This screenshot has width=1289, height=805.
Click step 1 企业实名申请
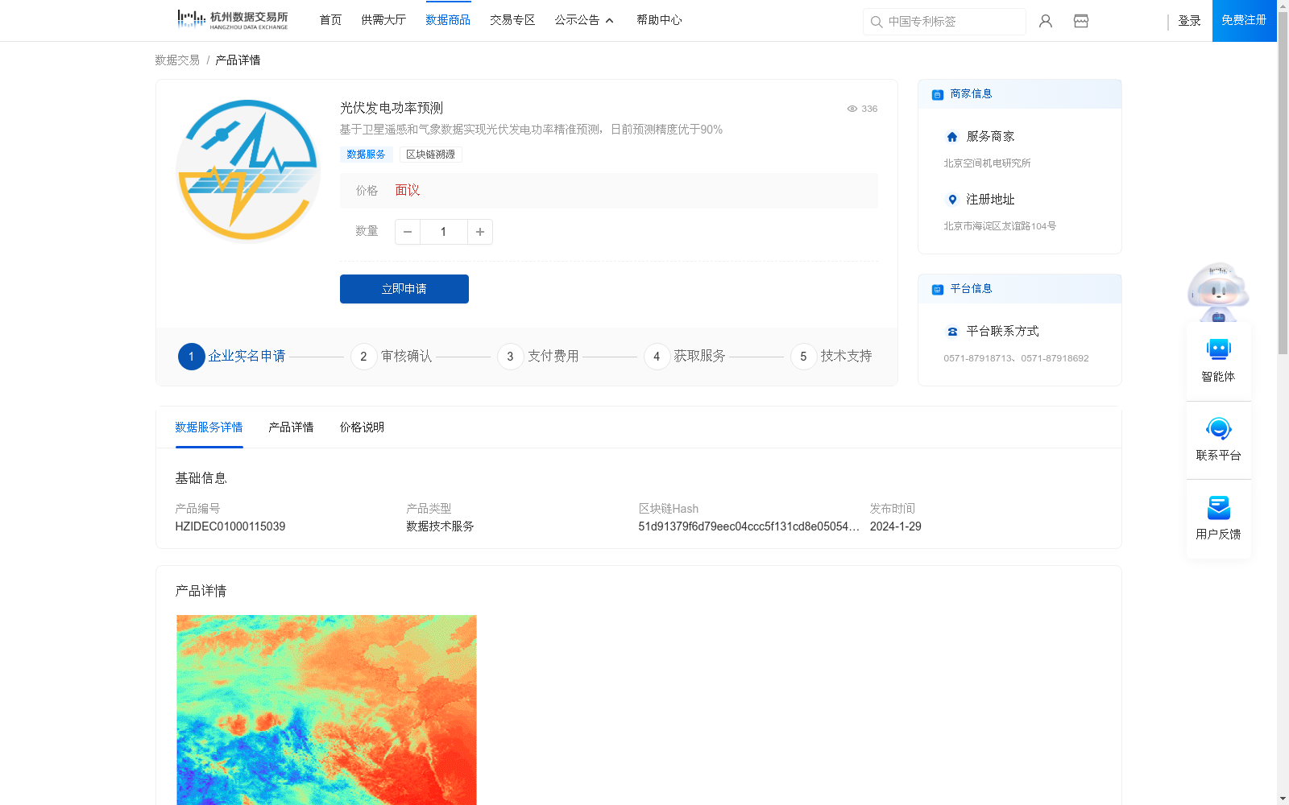click(x=232, y=356)
